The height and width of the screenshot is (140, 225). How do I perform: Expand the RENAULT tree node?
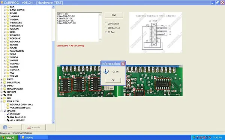[5, 41]
